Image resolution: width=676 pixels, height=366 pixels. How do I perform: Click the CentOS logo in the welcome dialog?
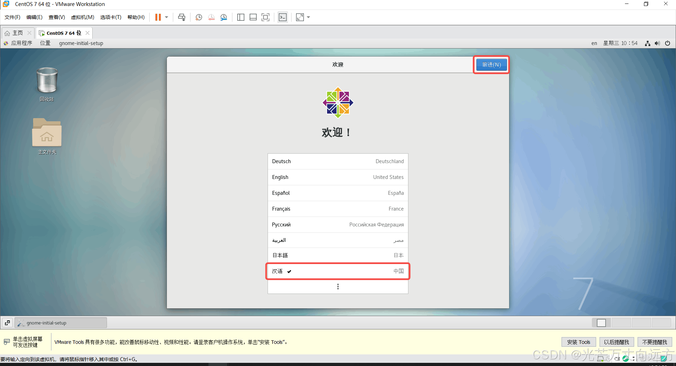[x=338, y=103]
